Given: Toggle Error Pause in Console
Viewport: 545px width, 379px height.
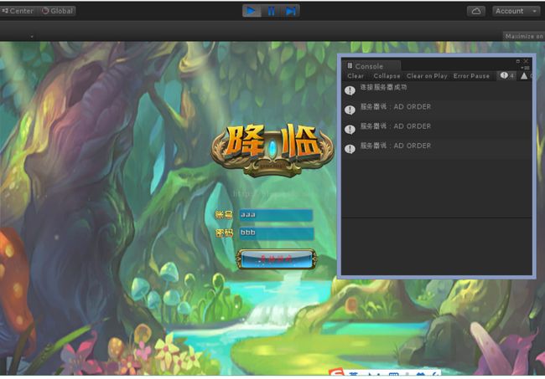Looking at the screenshot, I should tap(471, 76).
